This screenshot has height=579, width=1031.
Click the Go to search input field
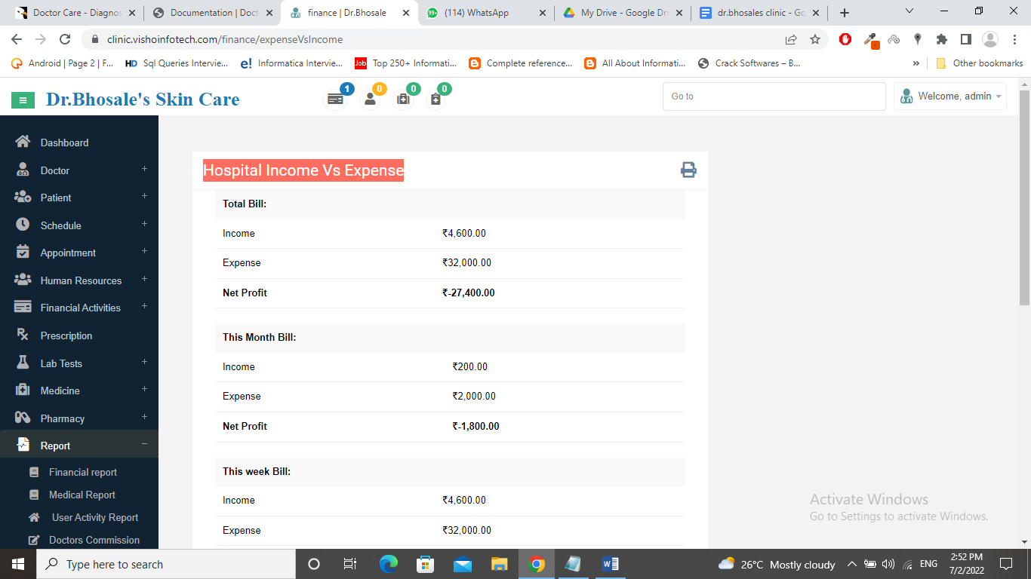tap(774, 96)
